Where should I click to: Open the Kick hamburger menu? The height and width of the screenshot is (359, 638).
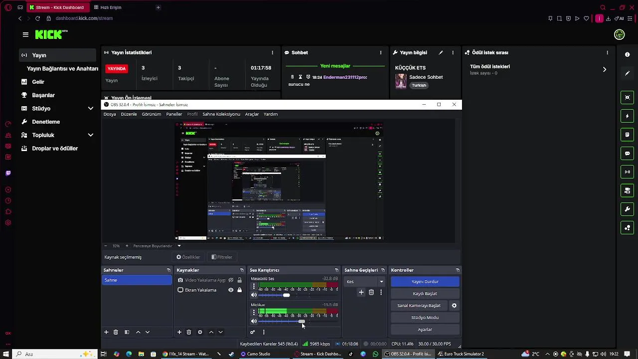tap(25, 34)
